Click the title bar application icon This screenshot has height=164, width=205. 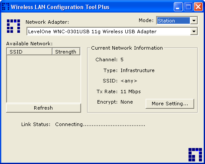6,6
